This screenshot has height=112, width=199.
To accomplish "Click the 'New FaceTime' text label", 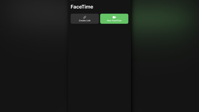I will pos(114,21).
